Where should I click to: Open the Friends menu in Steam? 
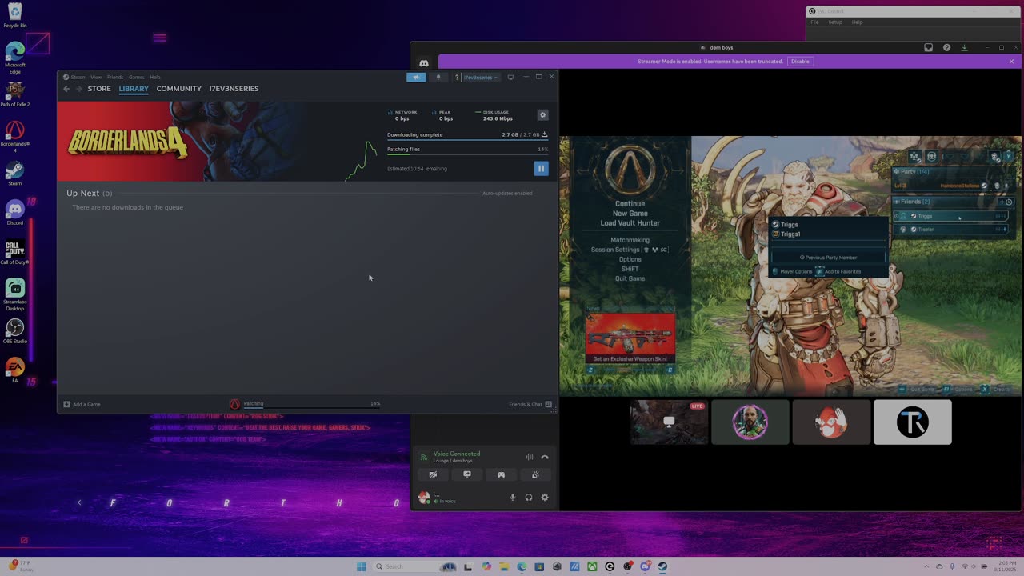(x=115, y=78)
